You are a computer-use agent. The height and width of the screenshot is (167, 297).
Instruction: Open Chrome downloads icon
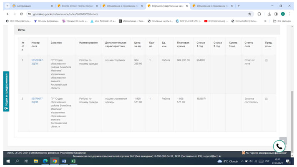pos(269,14)
